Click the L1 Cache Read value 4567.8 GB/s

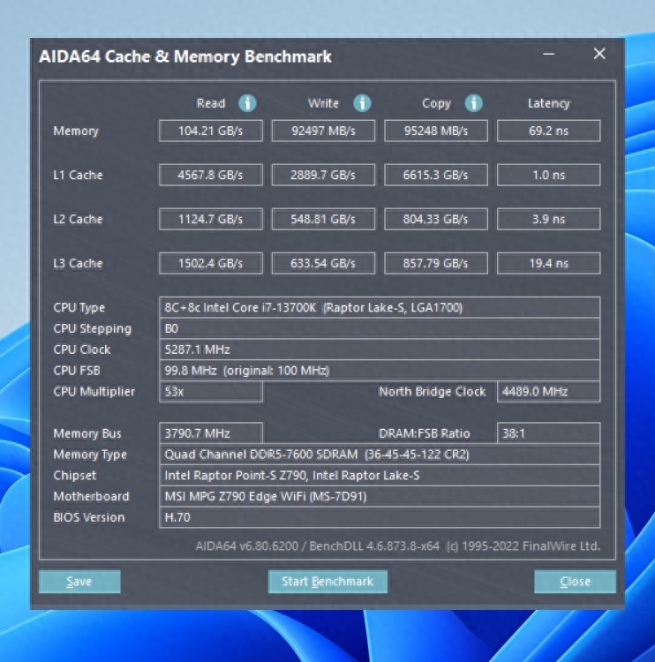[211, 175]
